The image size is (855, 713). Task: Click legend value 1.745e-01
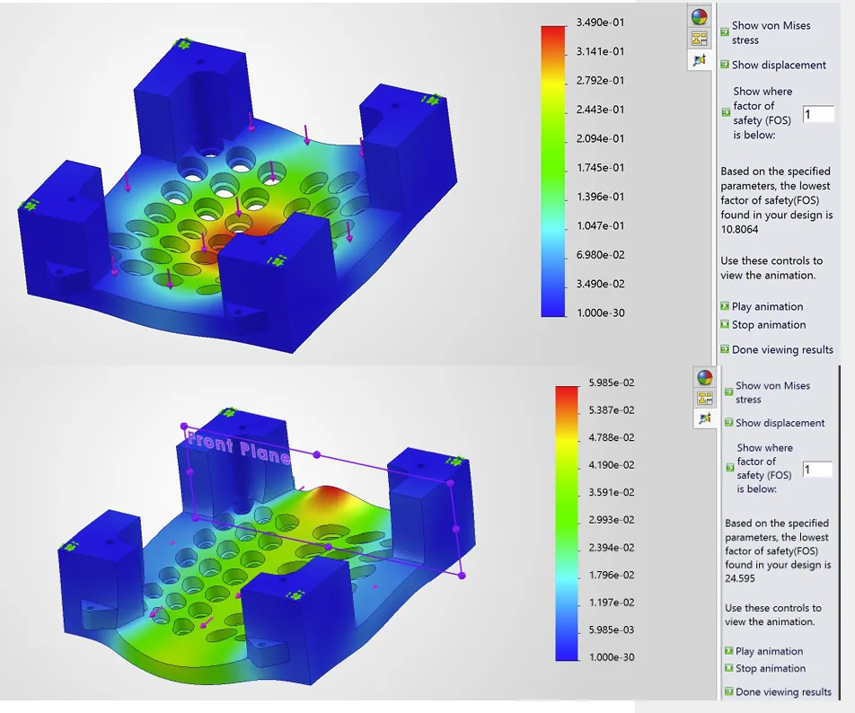point(600,167)
